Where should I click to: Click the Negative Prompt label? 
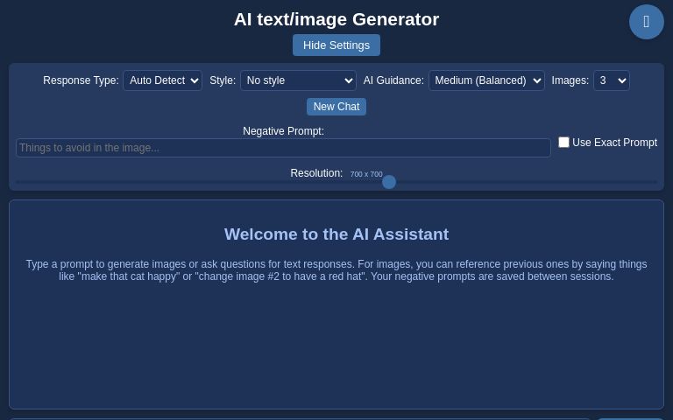point(283,131)
